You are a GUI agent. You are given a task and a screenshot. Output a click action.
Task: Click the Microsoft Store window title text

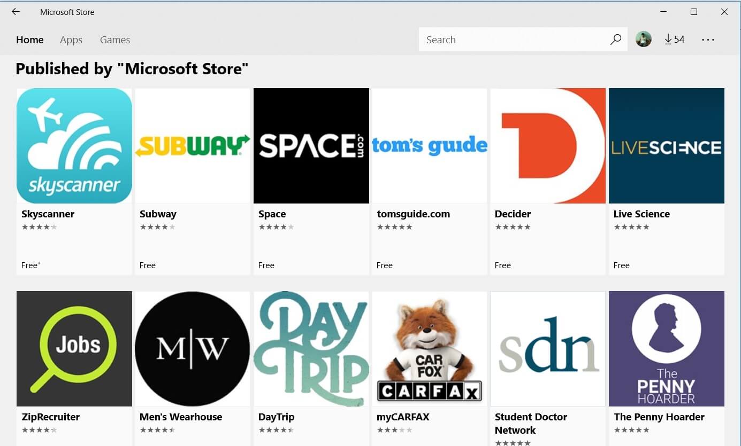[x=67, y=12]
